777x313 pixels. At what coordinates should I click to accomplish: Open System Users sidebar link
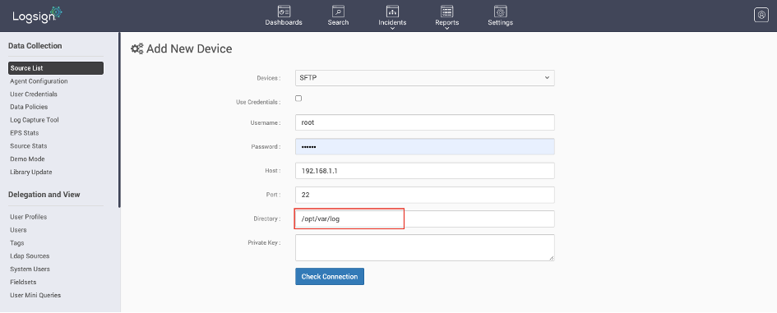click(x=30, y=269)
